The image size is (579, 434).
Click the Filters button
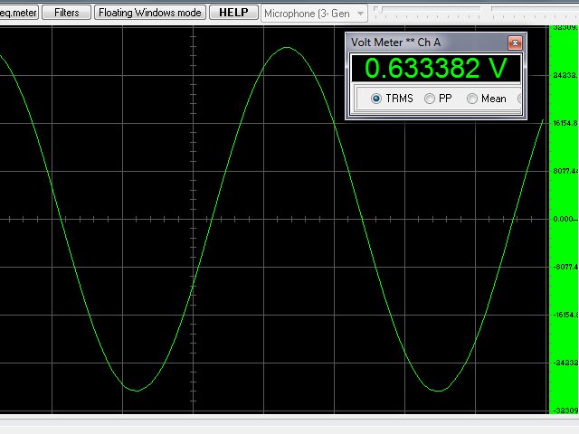[x=66, y=13]
